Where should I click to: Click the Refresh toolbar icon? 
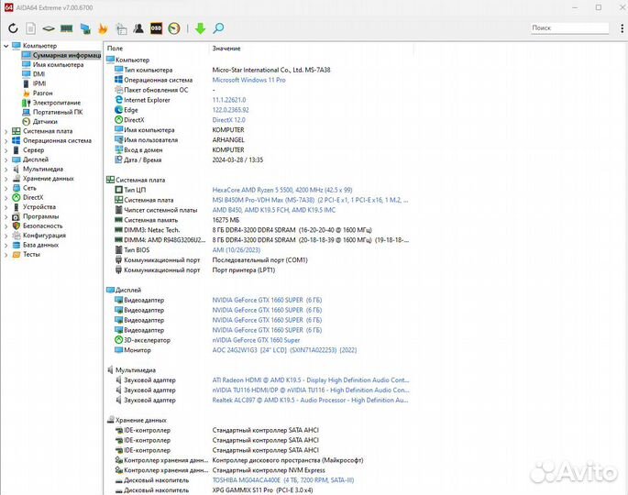[x=13, y=28]
